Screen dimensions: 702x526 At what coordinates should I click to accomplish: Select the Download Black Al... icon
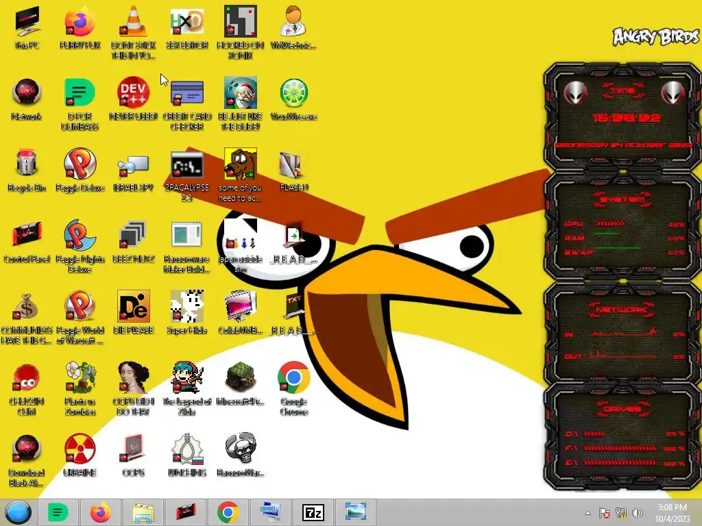pyautogui.click(x=27, y=460)
